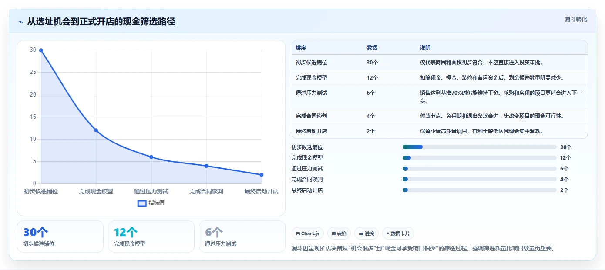This screenshot has width=605, height=270.
Task: Click the 4个 value right of the progress bar
Action: (x=565, y=179)
